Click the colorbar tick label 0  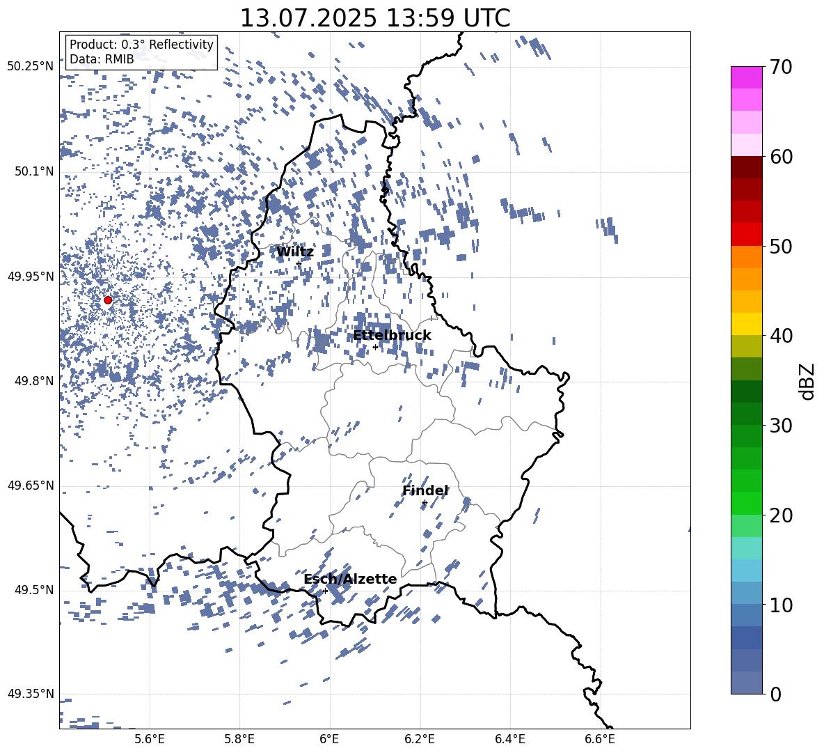(775, 694)
